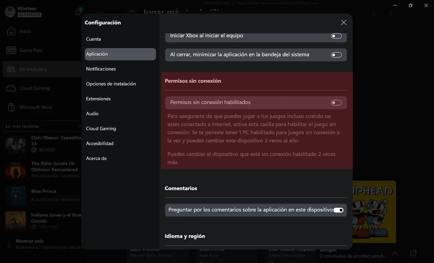Restore the window using title bar button
Viewport: 434px width, 263px height.
pos(410,5)
